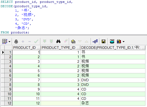Click the linked query tree icon
This screenshot has height=107, width=147.
(x=95, y=41)
